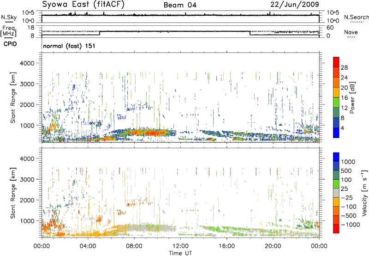Click the right '10^0' noise axis label
This screenshot has width=369, height=256.
333,21
